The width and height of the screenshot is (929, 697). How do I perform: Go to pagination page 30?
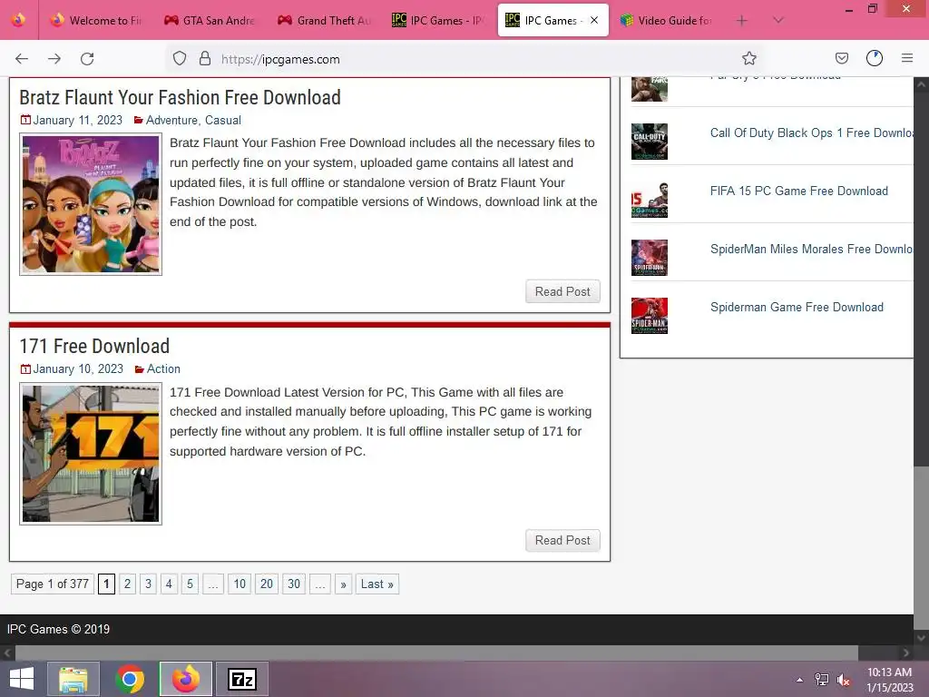pos(294,584)
